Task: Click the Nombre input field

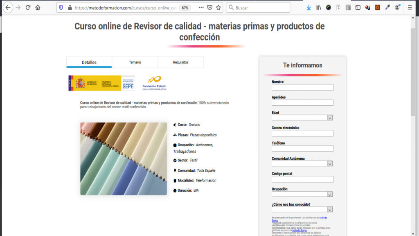Action: click(302, 87)
